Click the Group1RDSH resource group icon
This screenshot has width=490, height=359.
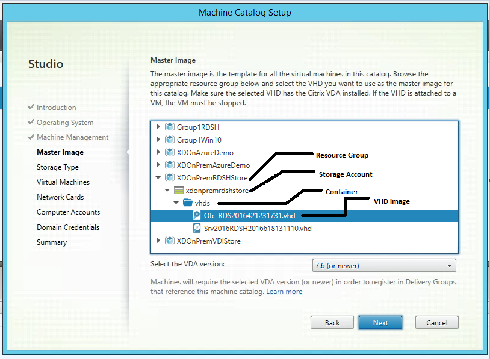coord(169,127)
